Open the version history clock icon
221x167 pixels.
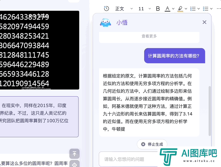(106, 9)
